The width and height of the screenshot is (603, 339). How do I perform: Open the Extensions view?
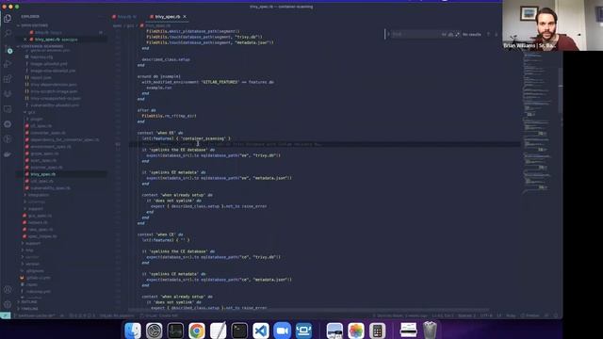[8, 79]
